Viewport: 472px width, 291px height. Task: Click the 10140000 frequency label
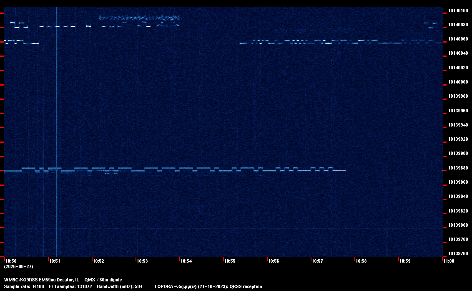click(x=458, y=82)
